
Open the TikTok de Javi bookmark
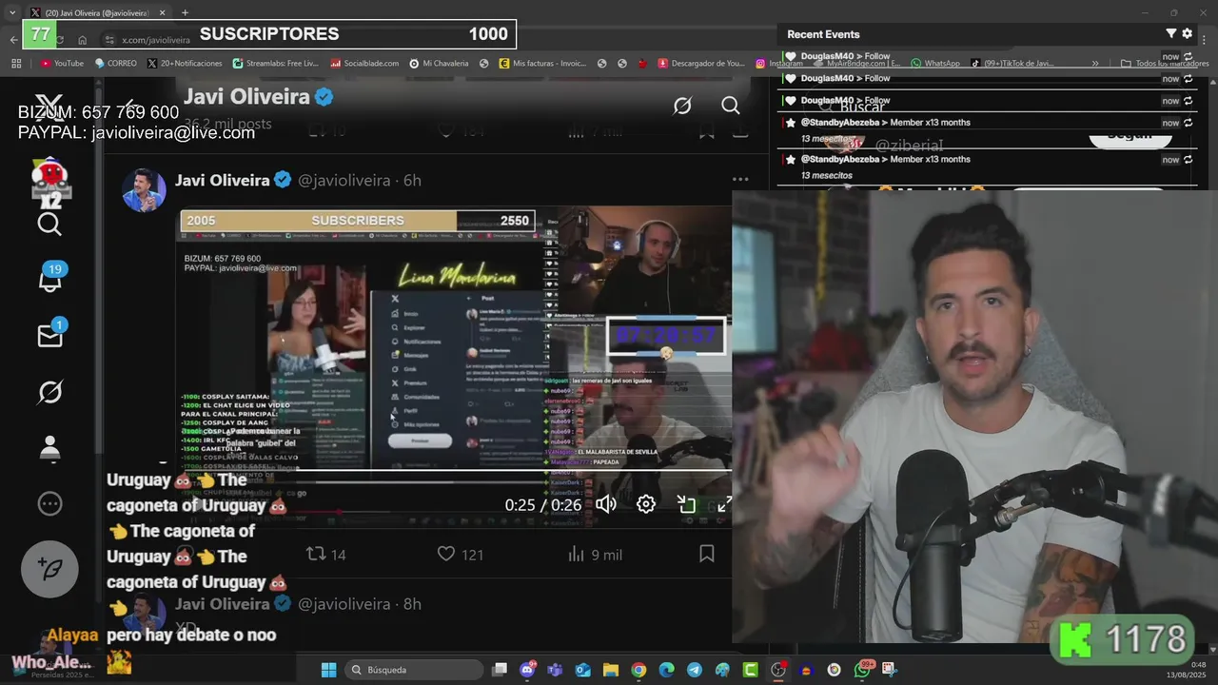tap(1012, 63)
